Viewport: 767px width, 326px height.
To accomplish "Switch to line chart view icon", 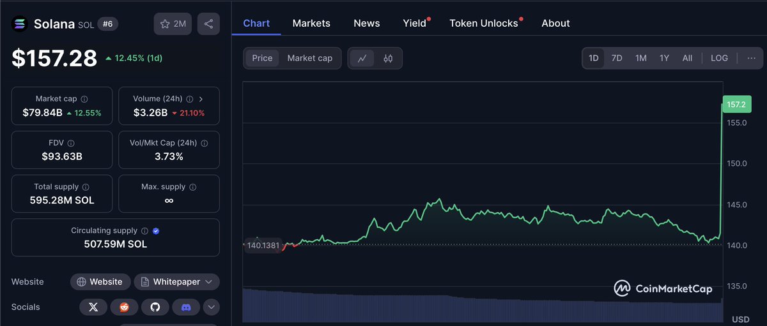I will coord(362,58).
